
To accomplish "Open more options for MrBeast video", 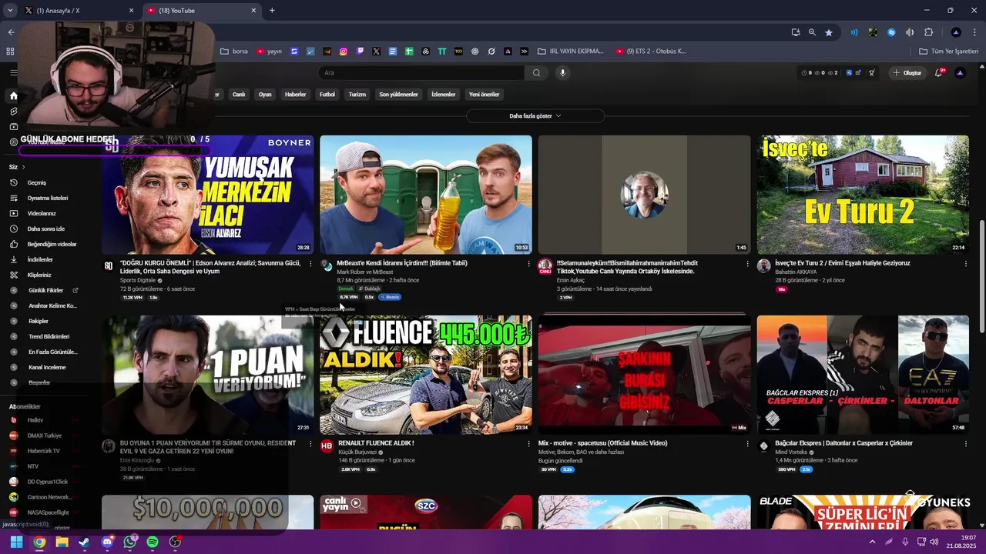I will coord(529,263).
